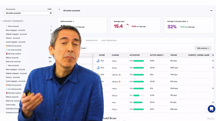Screen dimensions: 216x121
Task: Sort by the ACTIVE USERS % column header
Action: tap(157, 55)
